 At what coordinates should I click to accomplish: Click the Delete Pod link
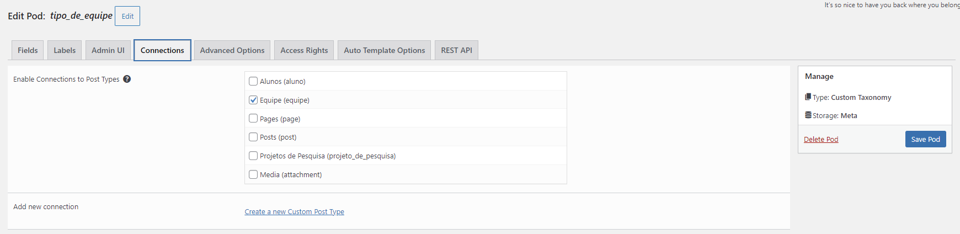point(821,139)
